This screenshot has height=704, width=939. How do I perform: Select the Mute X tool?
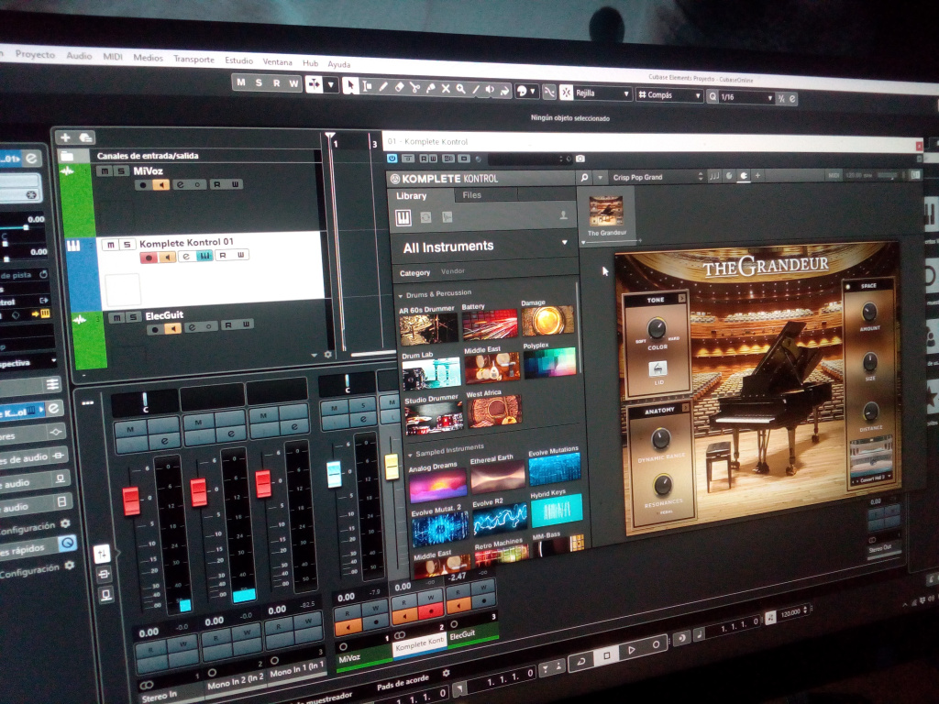(x=446, y=88)
